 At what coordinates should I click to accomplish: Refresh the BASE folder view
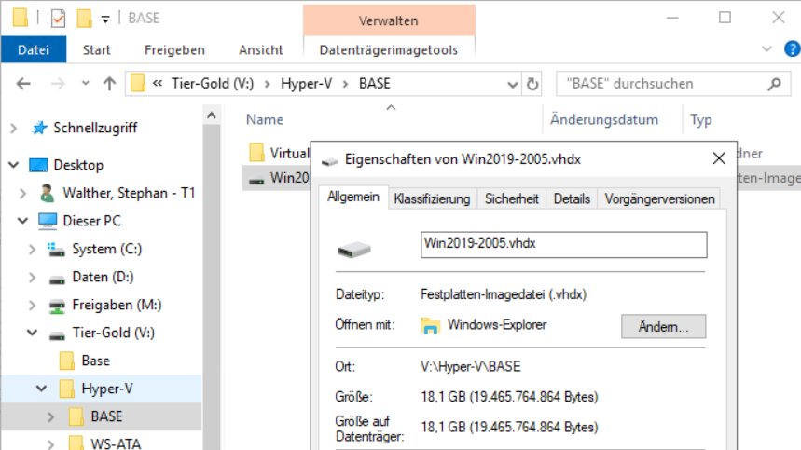(532, 84)
